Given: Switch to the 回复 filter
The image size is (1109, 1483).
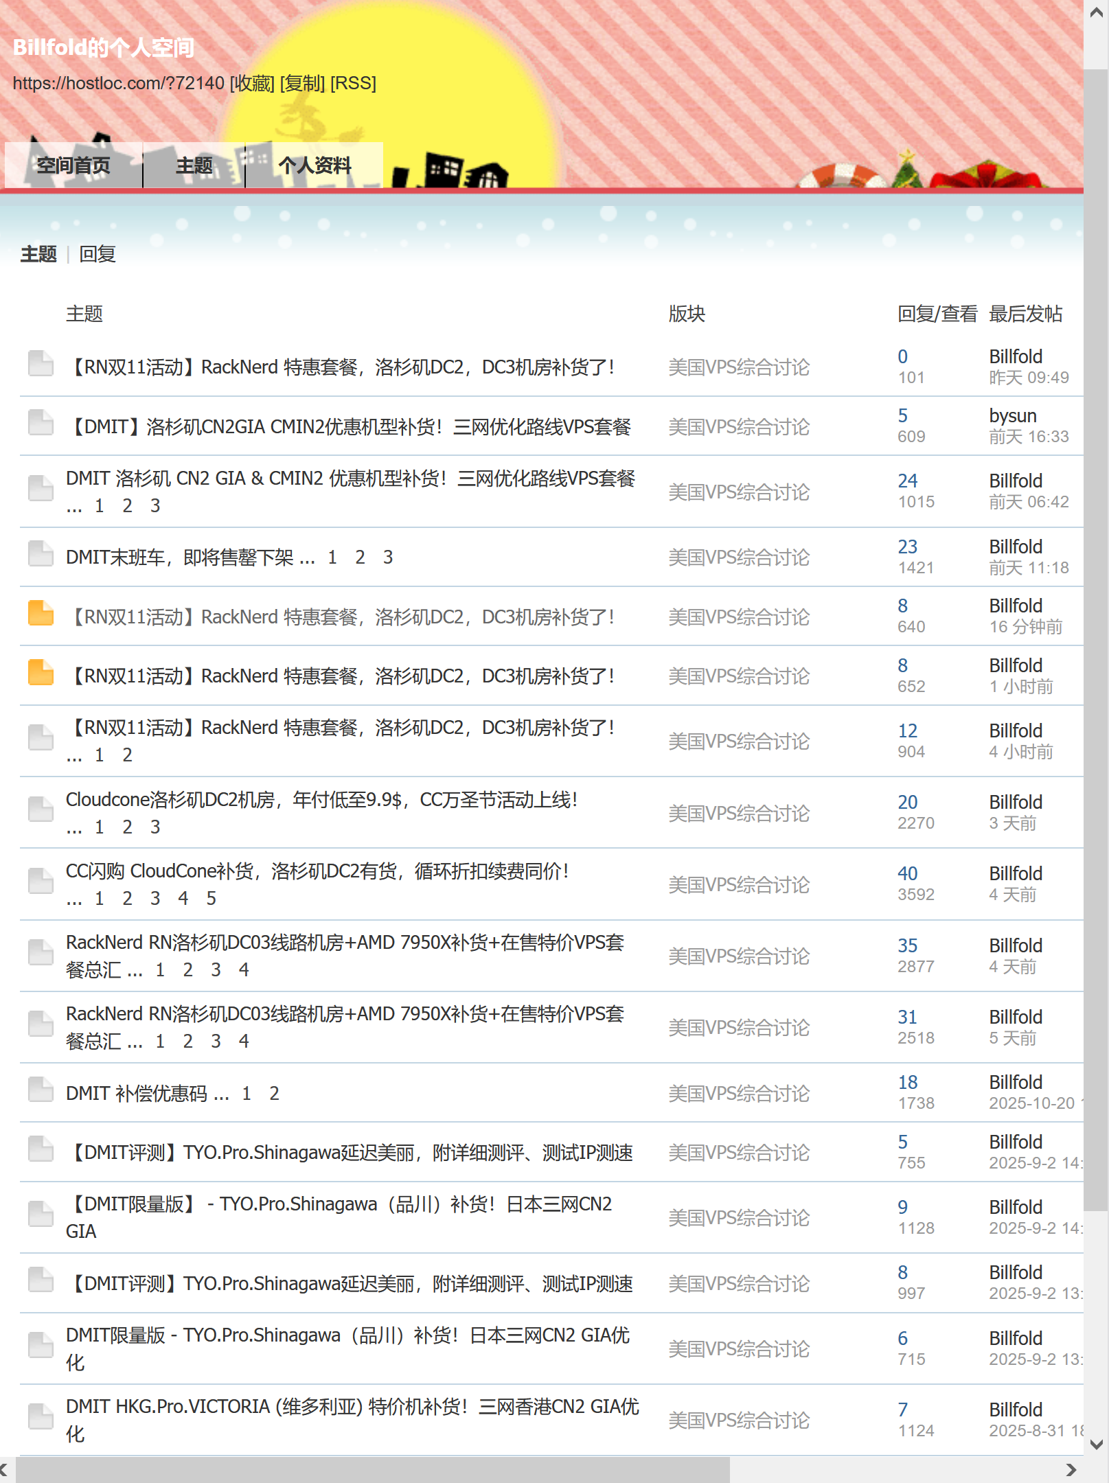Looking at the screenshot, I should [x=98, y=254].
